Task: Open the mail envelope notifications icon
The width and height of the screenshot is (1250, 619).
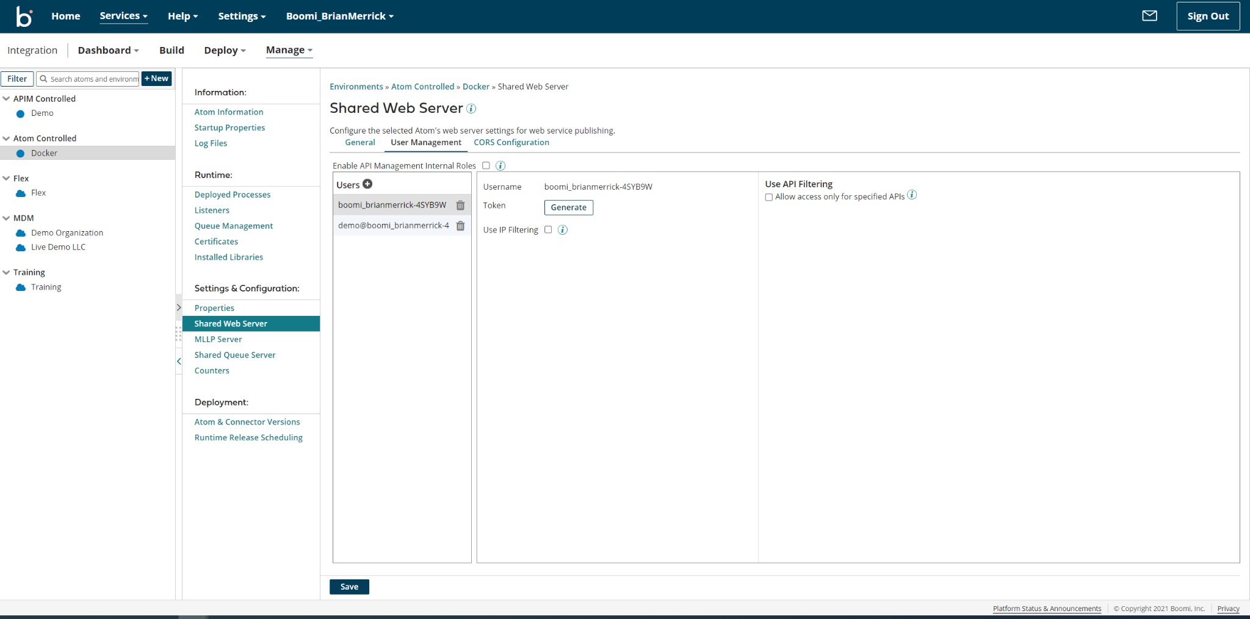Action: pyautogui.click(x=1149, y=16)
